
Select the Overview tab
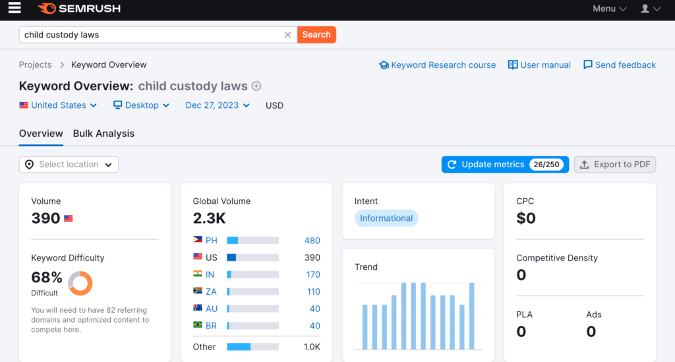click(41, 134)
